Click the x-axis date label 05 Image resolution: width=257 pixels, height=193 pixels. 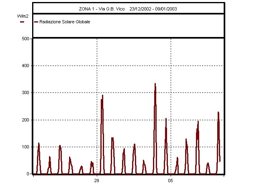(x=170, y=181)
